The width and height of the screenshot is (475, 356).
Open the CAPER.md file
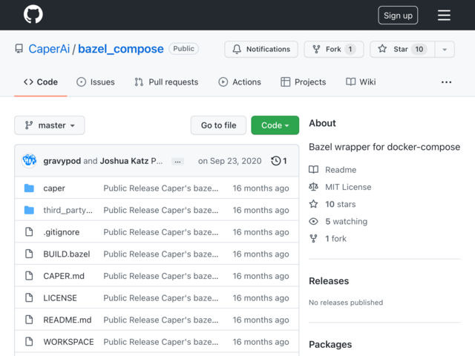[64, 276]
